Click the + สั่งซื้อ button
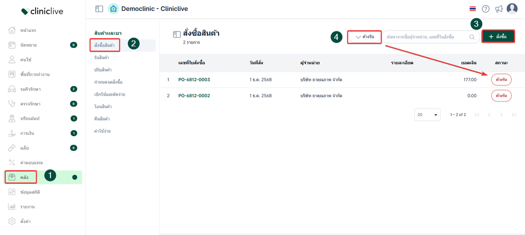This screenshot has height=235, width=525. point(498,37)
